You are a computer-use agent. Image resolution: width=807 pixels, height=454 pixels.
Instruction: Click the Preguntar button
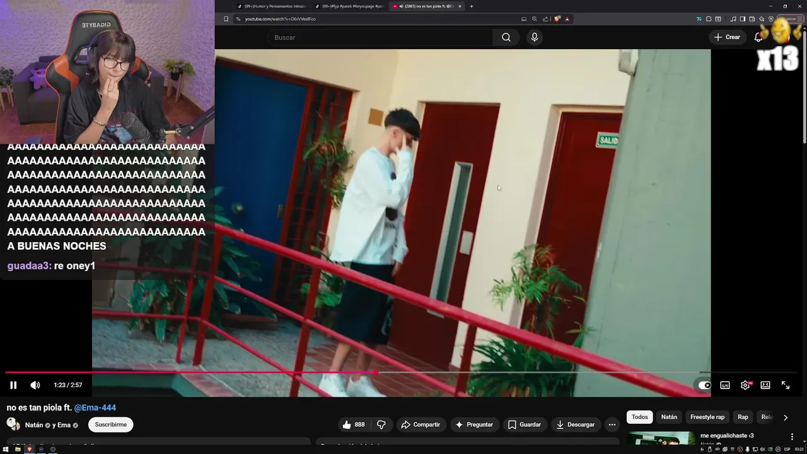coord(474,425)
